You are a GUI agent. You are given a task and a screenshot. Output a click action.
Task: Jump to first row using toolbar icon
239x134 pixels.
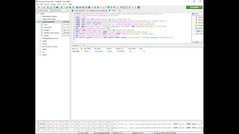(x=80, y=7)
